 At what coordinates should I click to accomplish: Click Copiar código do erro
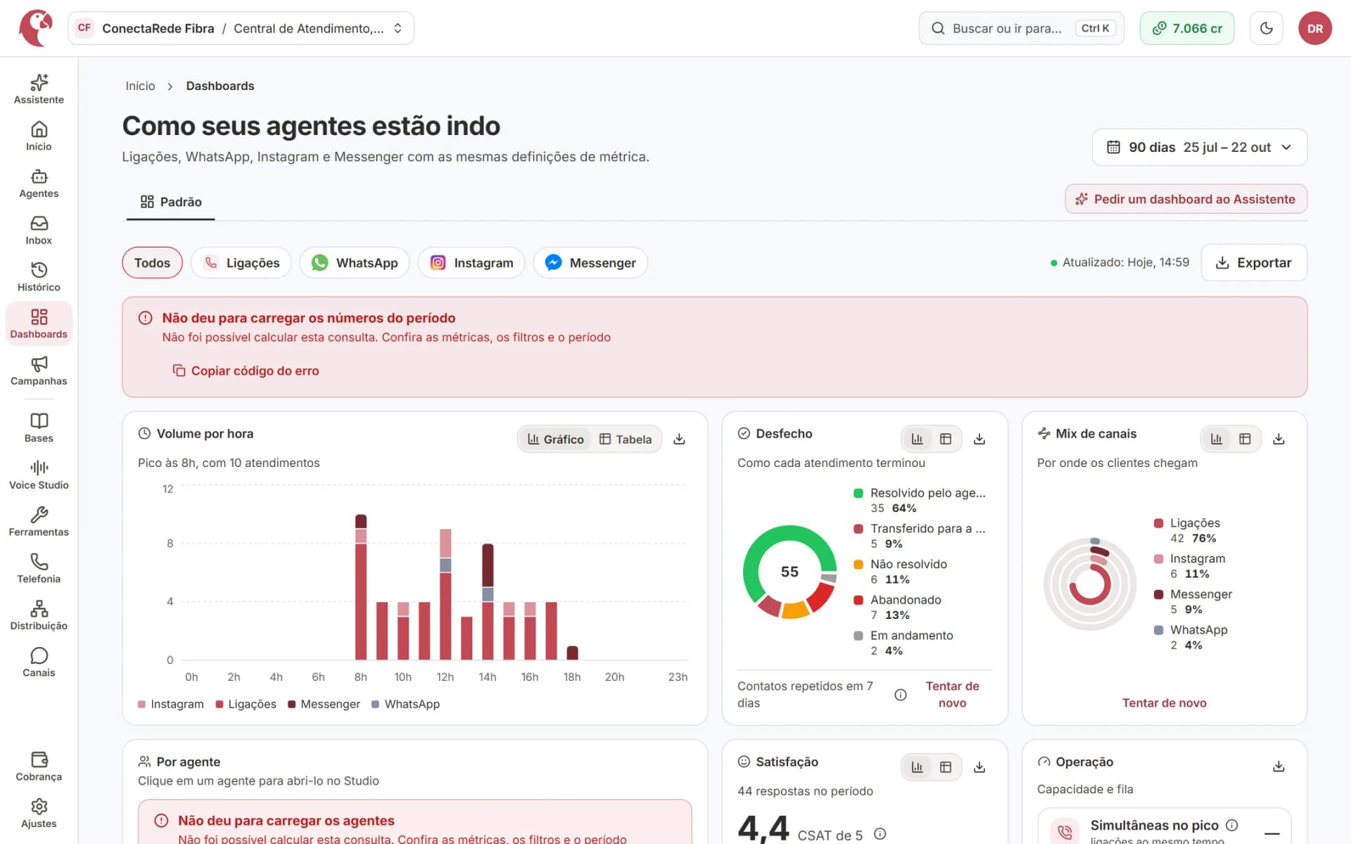pyautogui.click(x=246, y=371)
